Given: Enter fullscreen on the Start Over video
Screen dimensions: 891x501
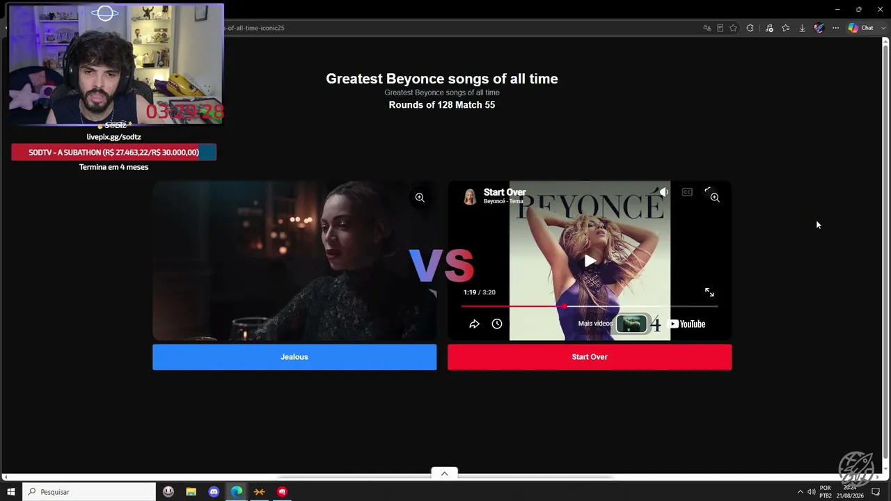Looking at the screenshot, I should pos(709,292).
